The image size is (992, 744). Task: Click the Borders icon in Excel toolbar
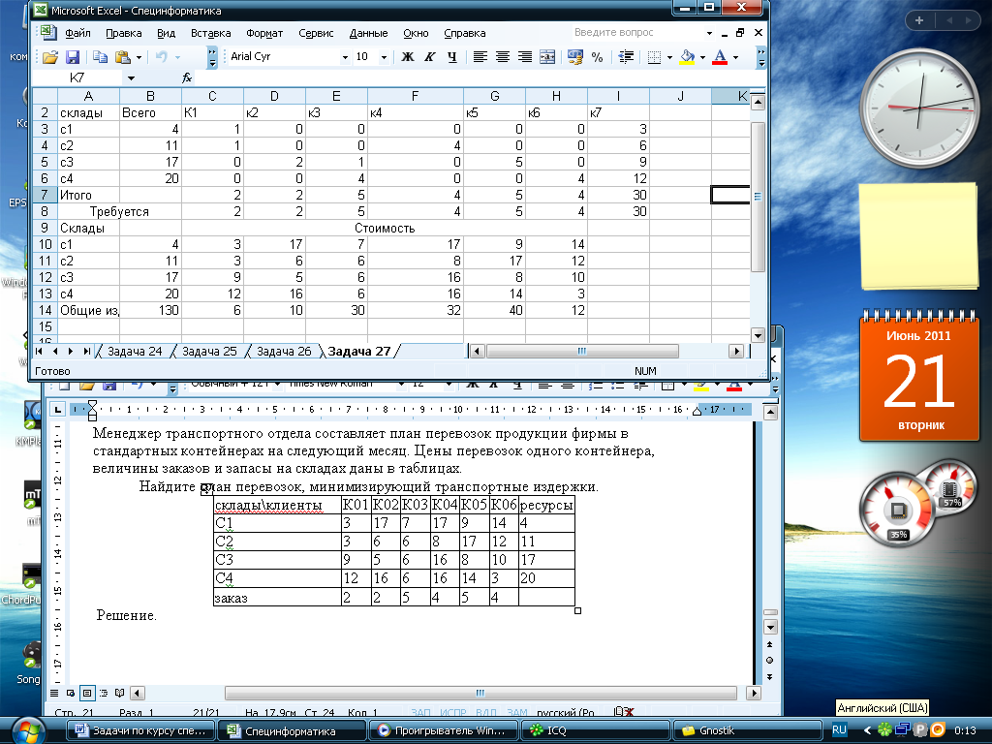(x=654, y=57)
